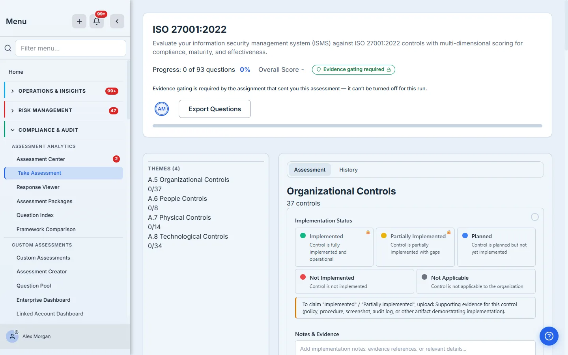
Task: Select A.5 Organizational Controls theme
Action: (x=189, y=180)
